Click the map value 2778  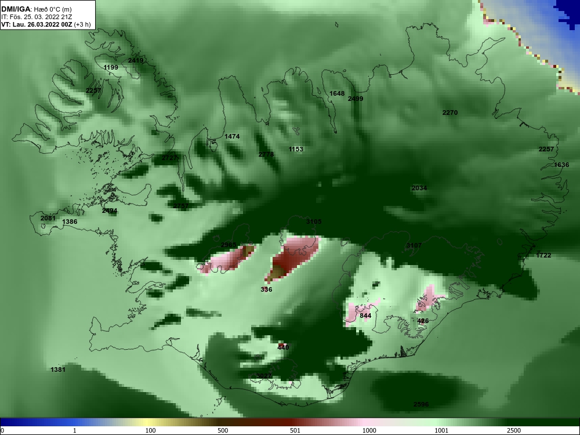click(266, 154)
